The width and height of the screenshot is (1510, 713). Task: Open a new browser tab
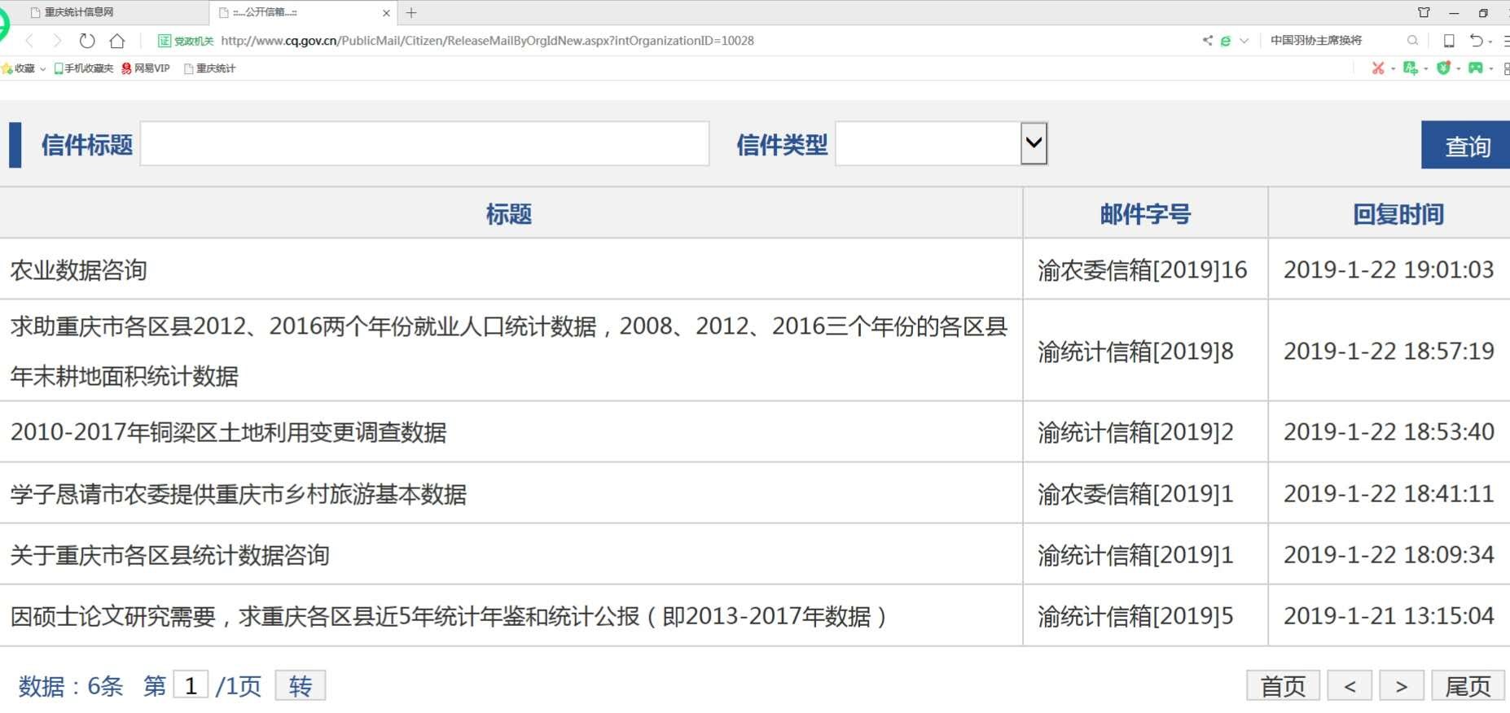click(411, 13)
